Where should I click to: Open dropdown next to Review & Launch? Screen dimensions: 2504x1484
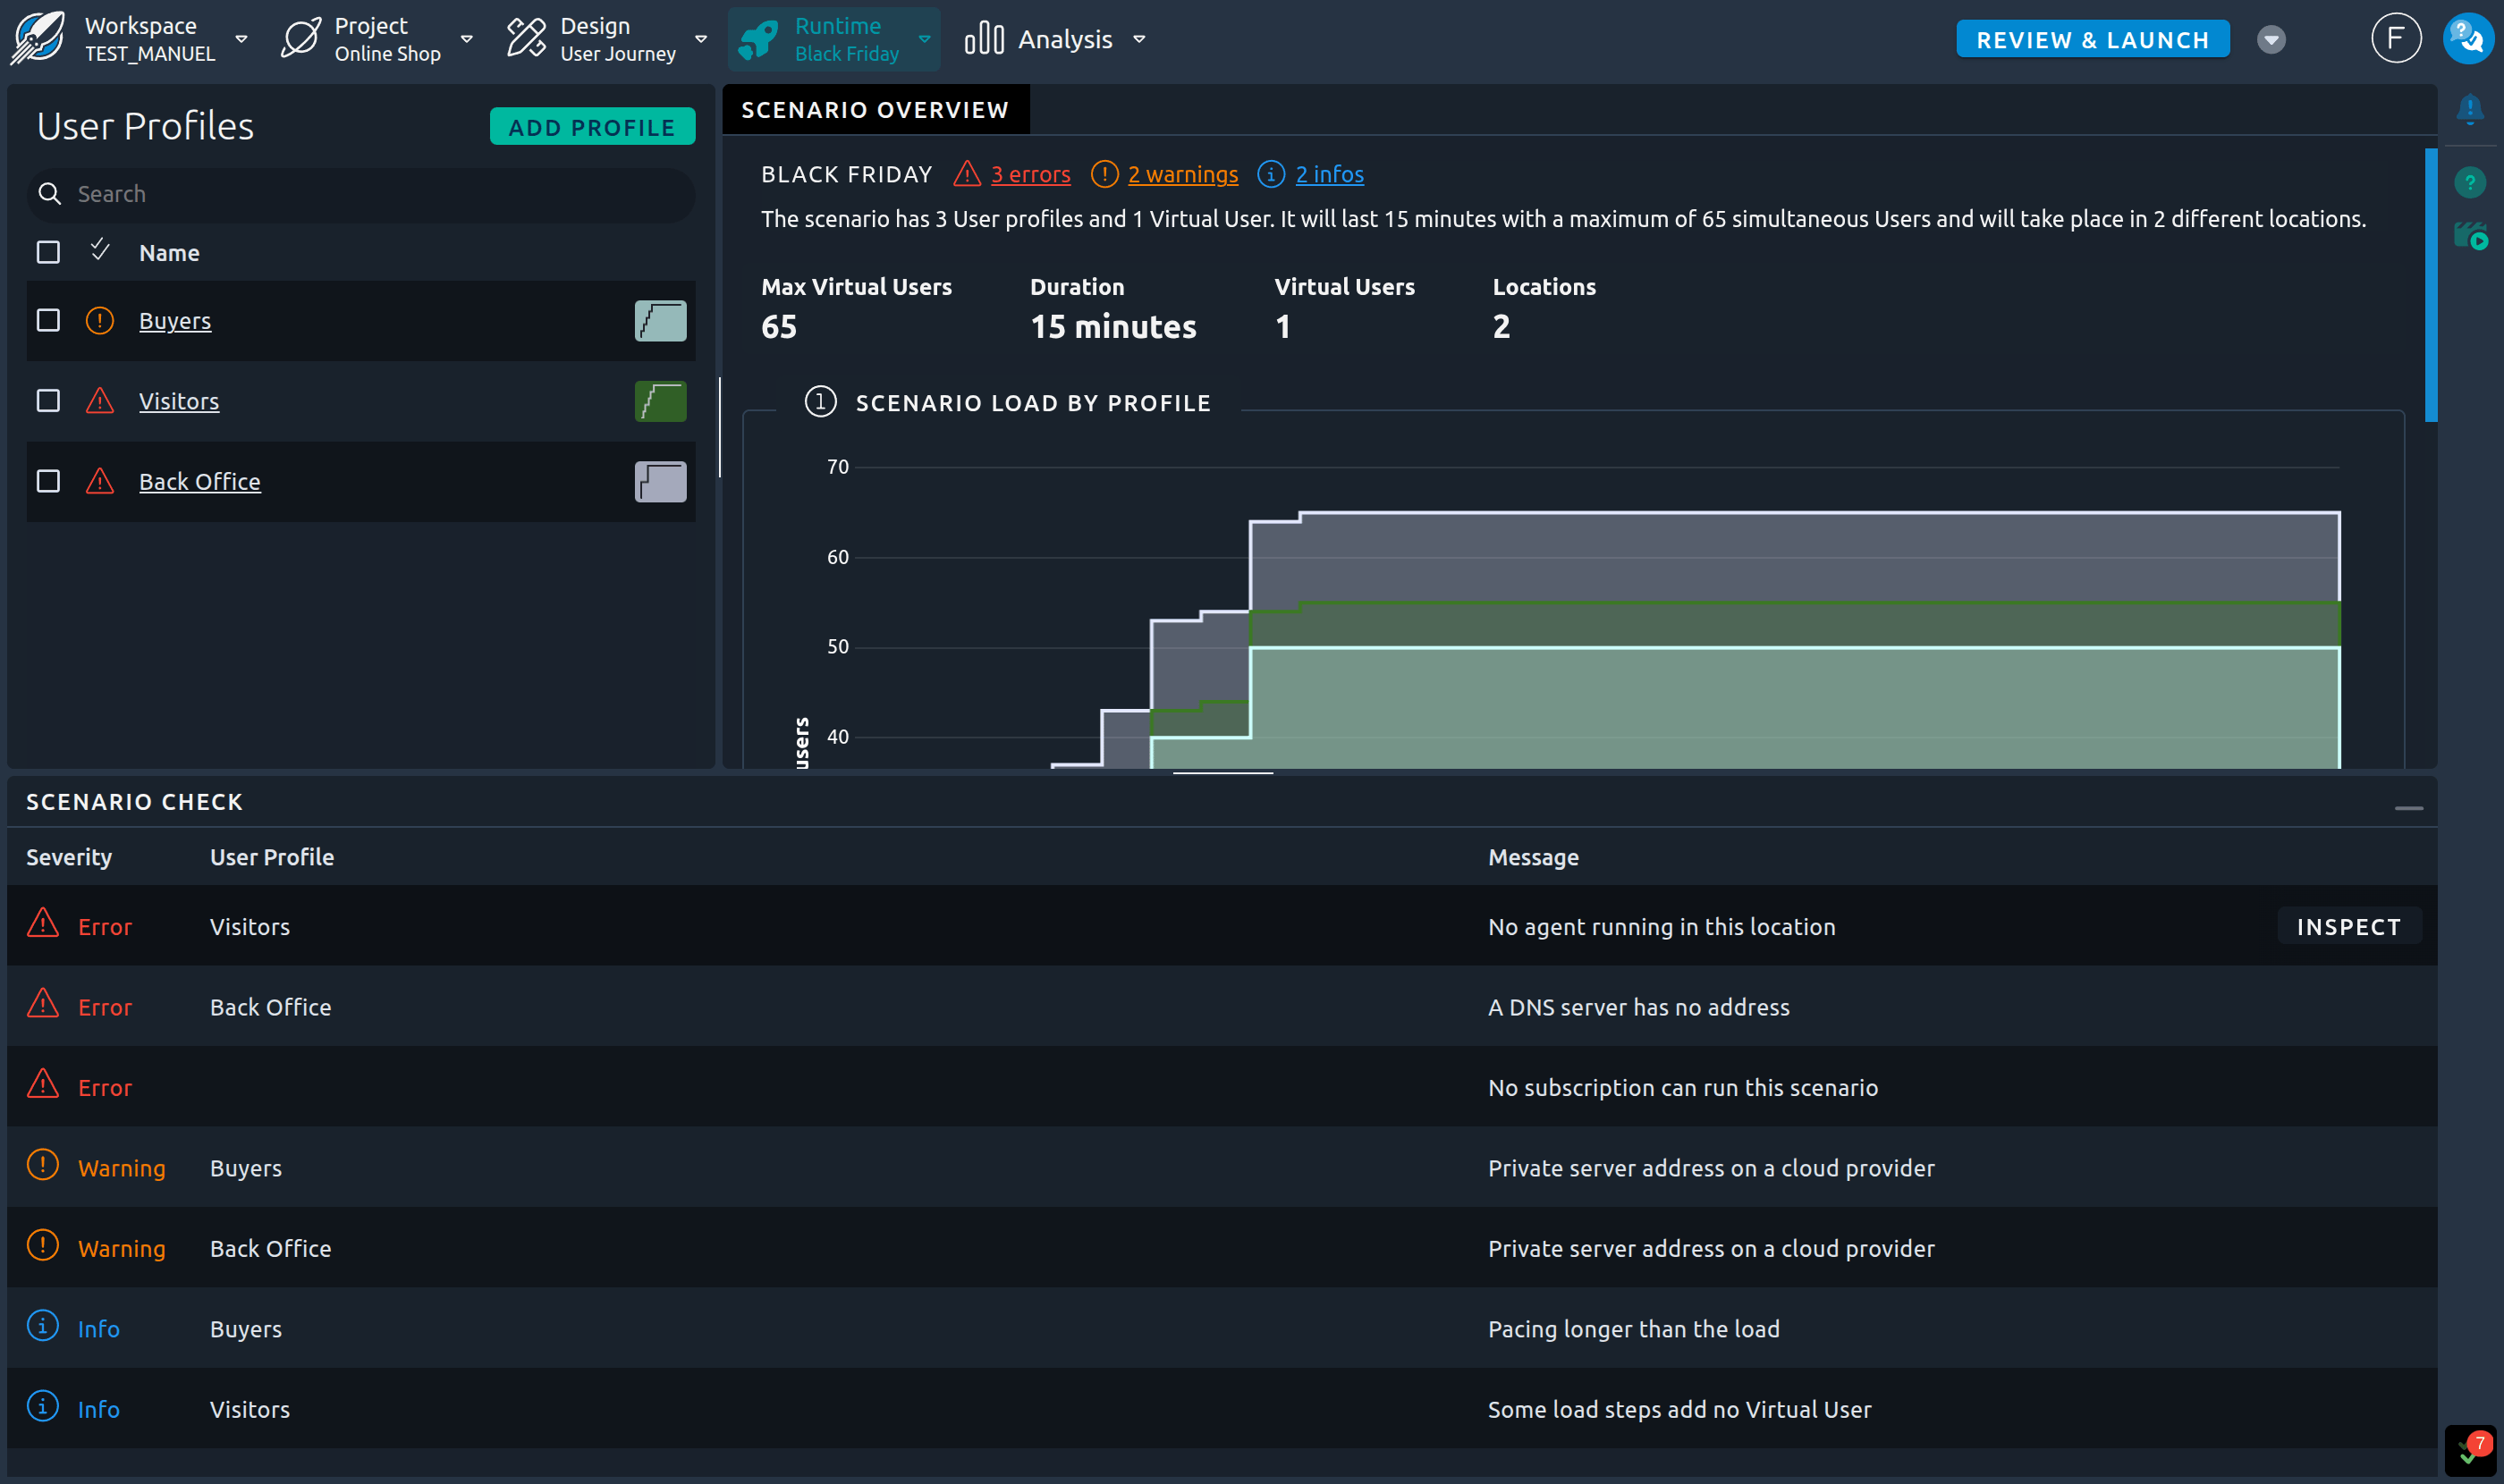tap(2271, 39)
